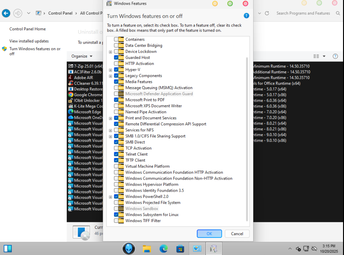Click the refresh icon beside the address bar
This screenshot has height=255, width=344.
click(267, 13)
